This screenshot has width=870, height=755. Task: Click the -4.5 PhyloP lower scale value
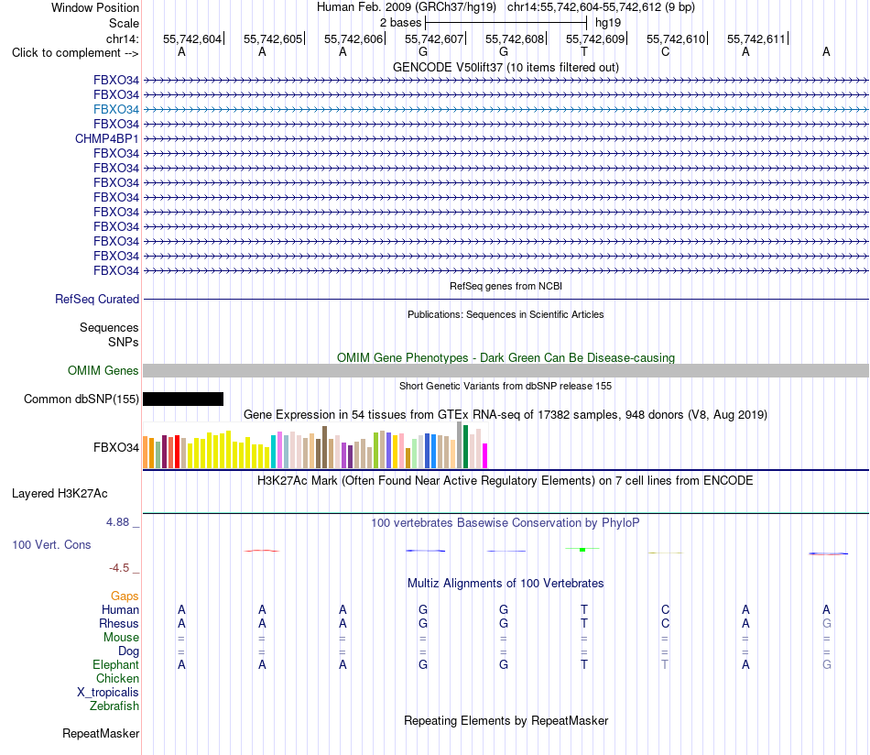[x=119, y=568]
